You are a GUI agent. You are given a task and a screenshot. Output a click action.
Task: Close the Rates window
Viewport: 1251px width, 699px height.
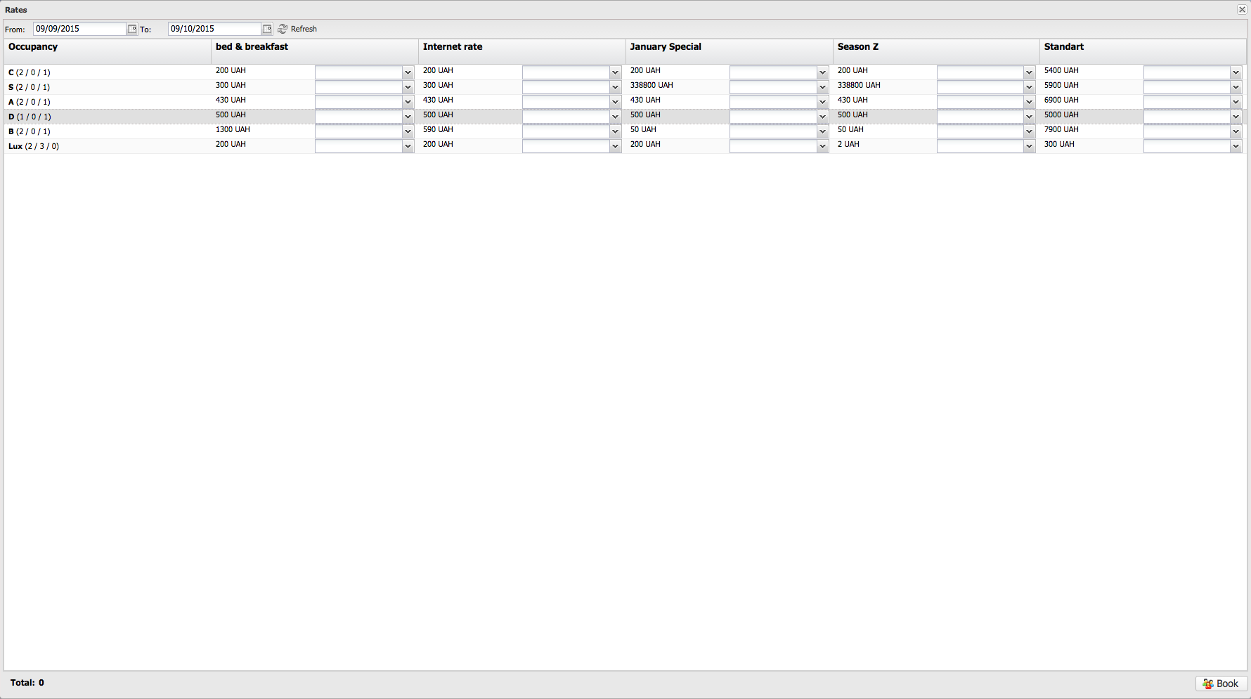click(1242, 9)
